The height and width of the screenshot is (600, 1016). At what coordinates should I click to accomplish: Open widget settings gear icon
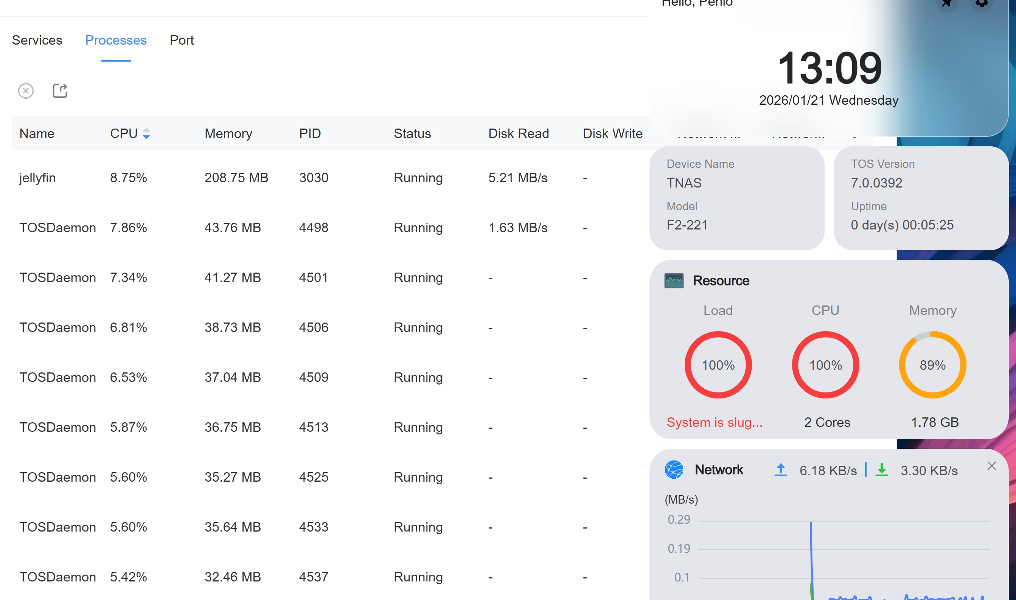pyautogui.click(x=981, y=3)
